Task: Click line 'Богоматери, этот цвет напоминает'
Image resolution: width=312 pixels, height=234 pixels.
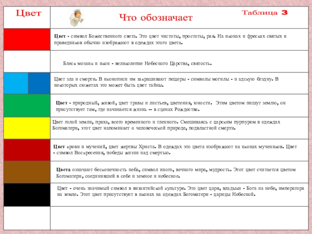Action: [x=144, y=128]
